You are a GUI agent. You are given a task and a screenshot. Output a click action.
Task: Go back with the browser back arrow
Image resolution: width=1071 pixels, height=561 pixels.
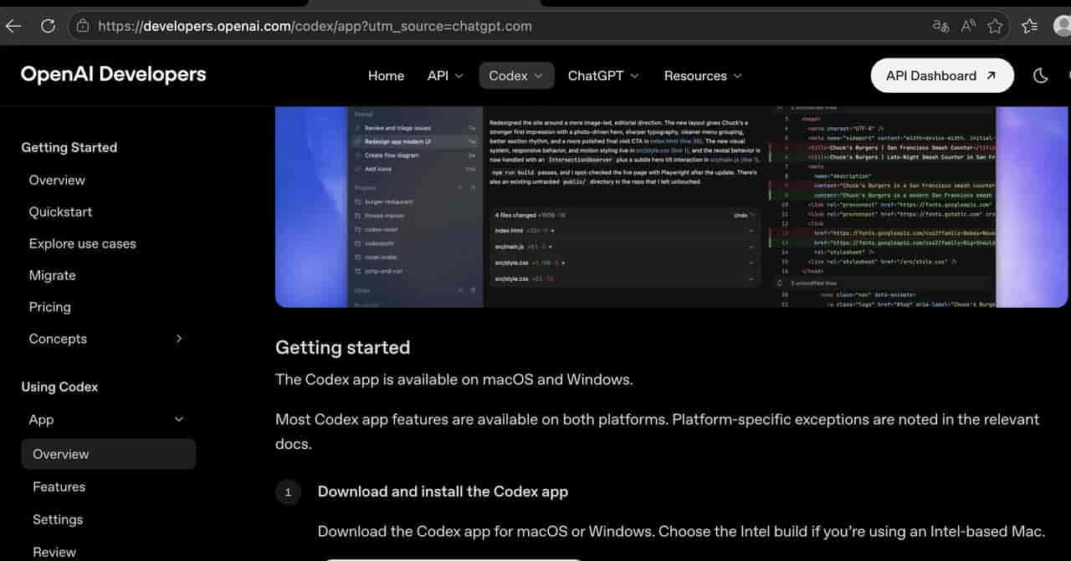pos(13,26)
